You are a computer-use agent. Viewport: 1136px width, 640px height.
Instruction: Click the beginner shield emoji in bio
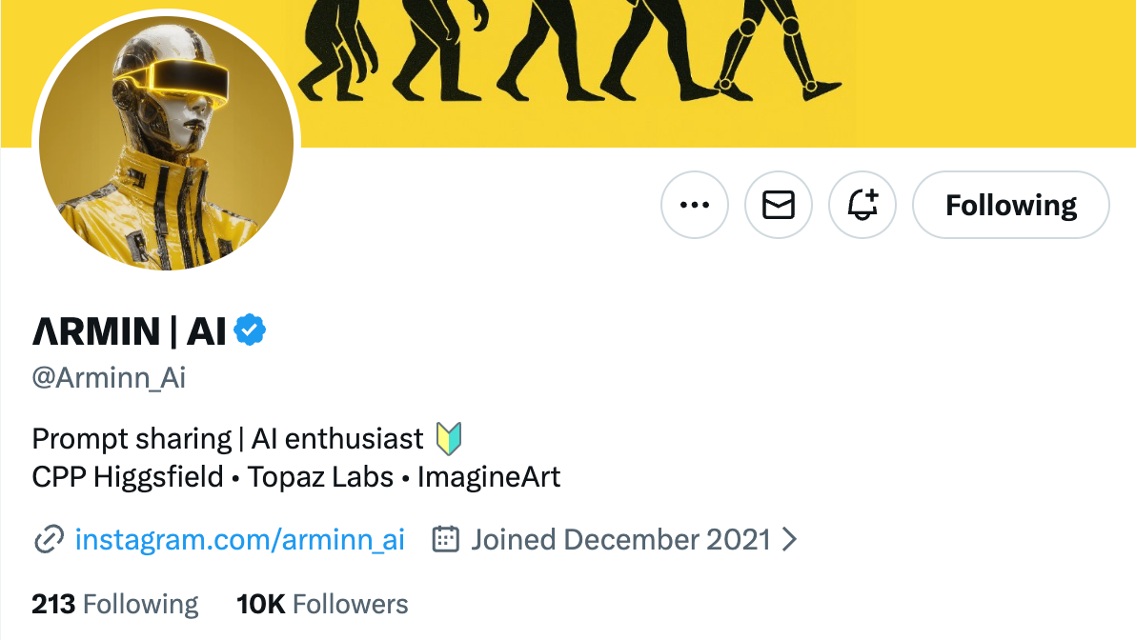(448, 438)
